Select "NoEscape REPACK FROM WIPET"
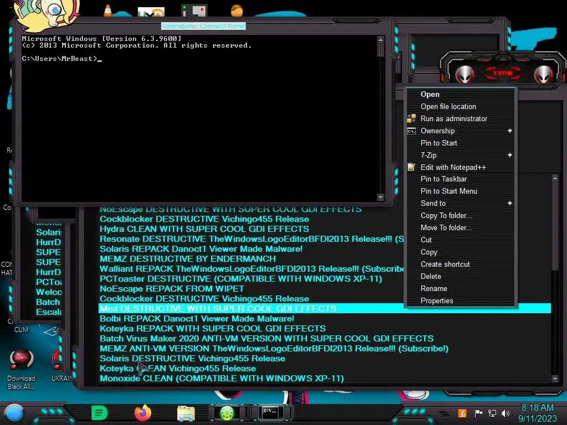 (172, 289)
